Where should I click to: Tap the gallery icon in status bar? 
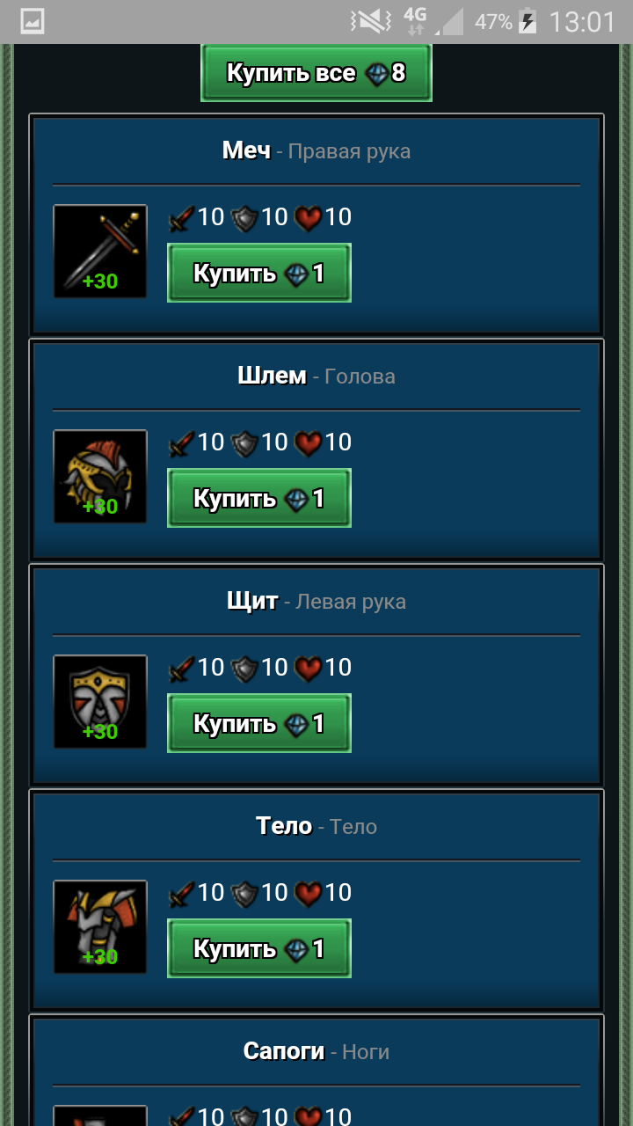pos(33,21)
